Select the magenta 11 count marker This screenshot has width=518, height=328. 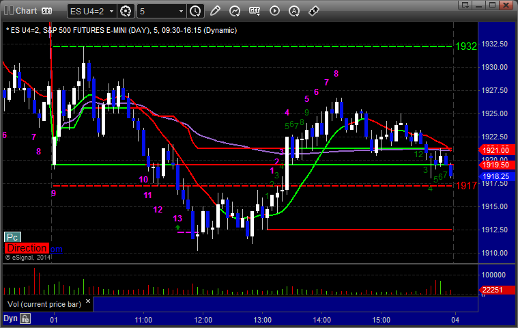tap(147, 195)
